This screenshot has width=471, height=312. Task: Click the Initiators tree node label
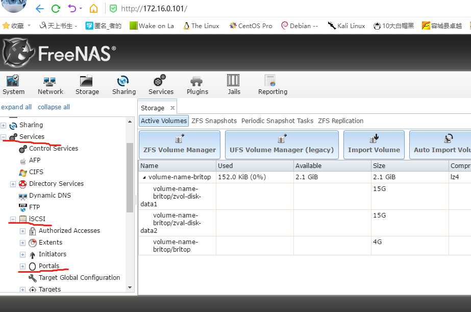pos(53,254)
